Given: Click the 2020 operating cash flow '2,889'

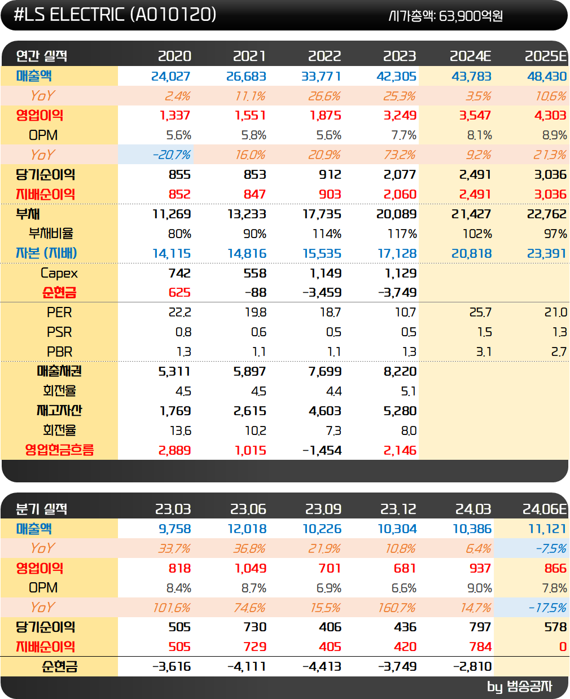Looking at the screenshot, I should pos(174,450).
